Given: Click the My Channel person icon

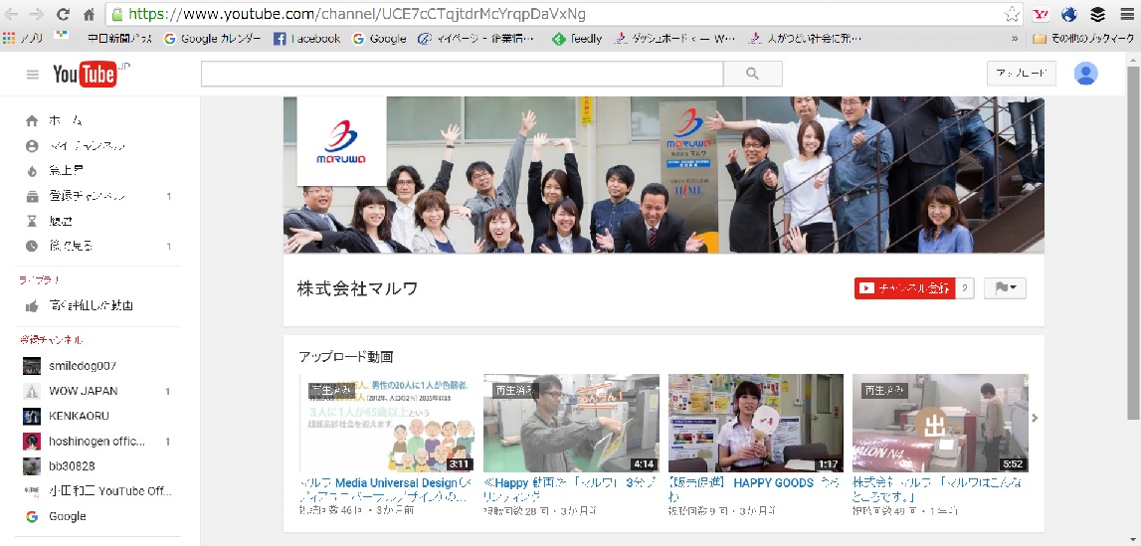Looking at the screenshot, I should click(31, 146).
